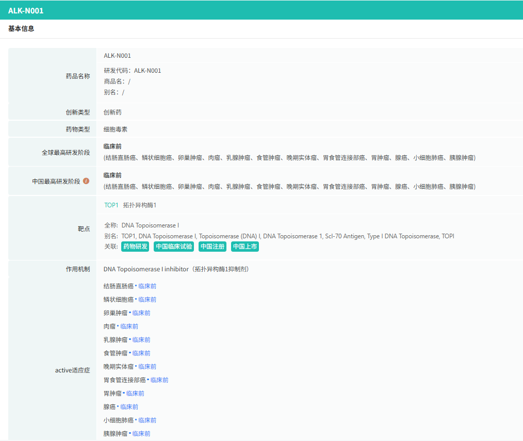Select the 中国注册 tag
This screenshot has height=441, width=523.
pyautogui.click(x=213, y=247)
